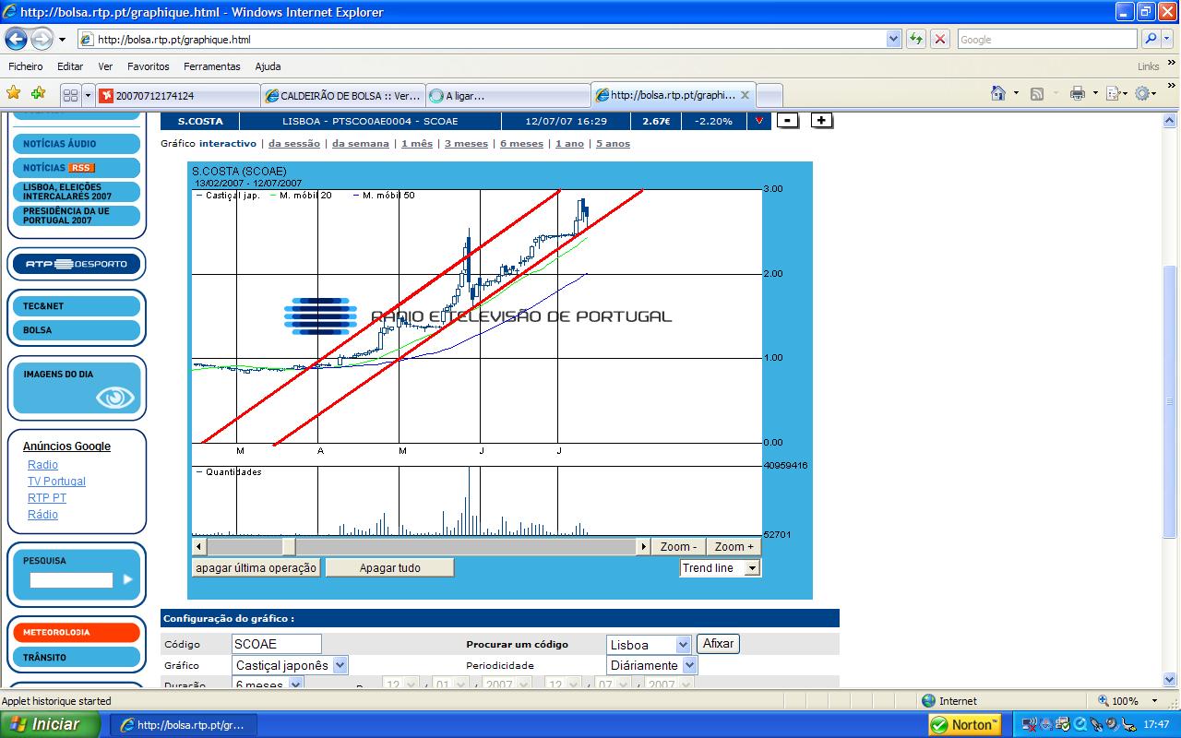Screen dimensions: 1181x738
Task: Click the search magnifier icon next to Google box
Action: coord(1151,39)
